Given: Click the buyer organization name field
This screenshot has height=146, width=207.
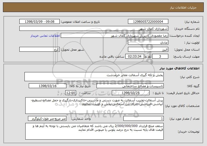Looking at the screenshot, I should point(94,29).
